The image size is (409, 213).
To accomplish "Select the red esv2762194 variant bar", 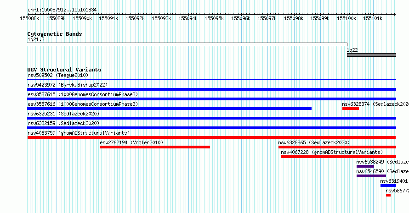I will coord(155,147).
